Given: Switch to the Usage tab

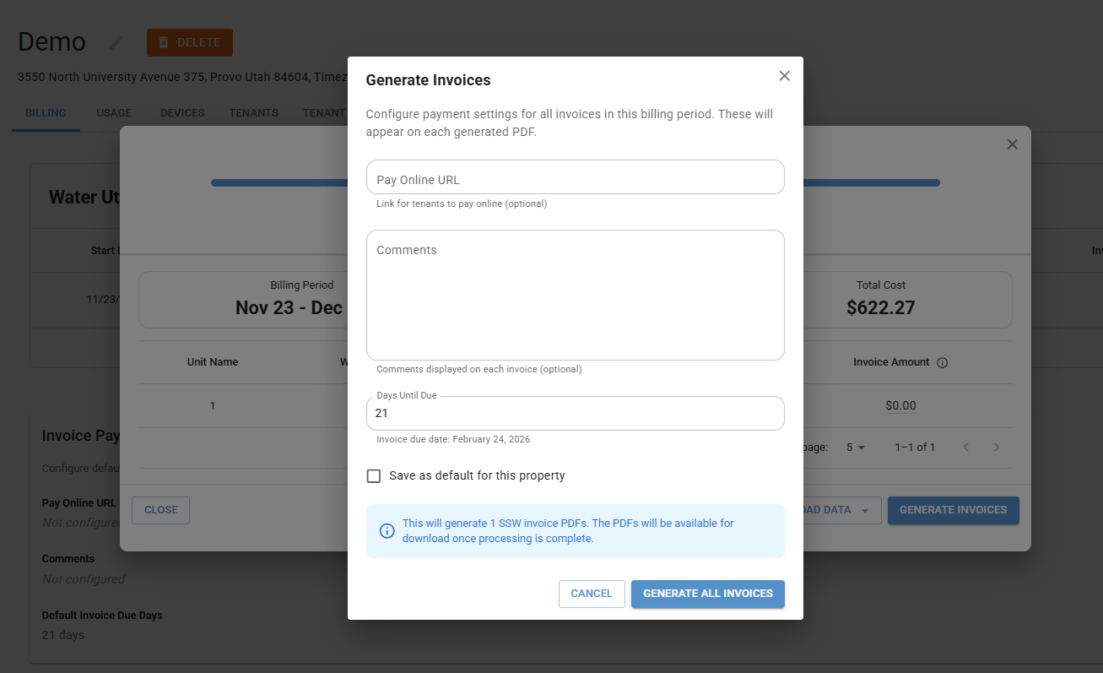Looking at the screenshot, I should coord(114,113).
